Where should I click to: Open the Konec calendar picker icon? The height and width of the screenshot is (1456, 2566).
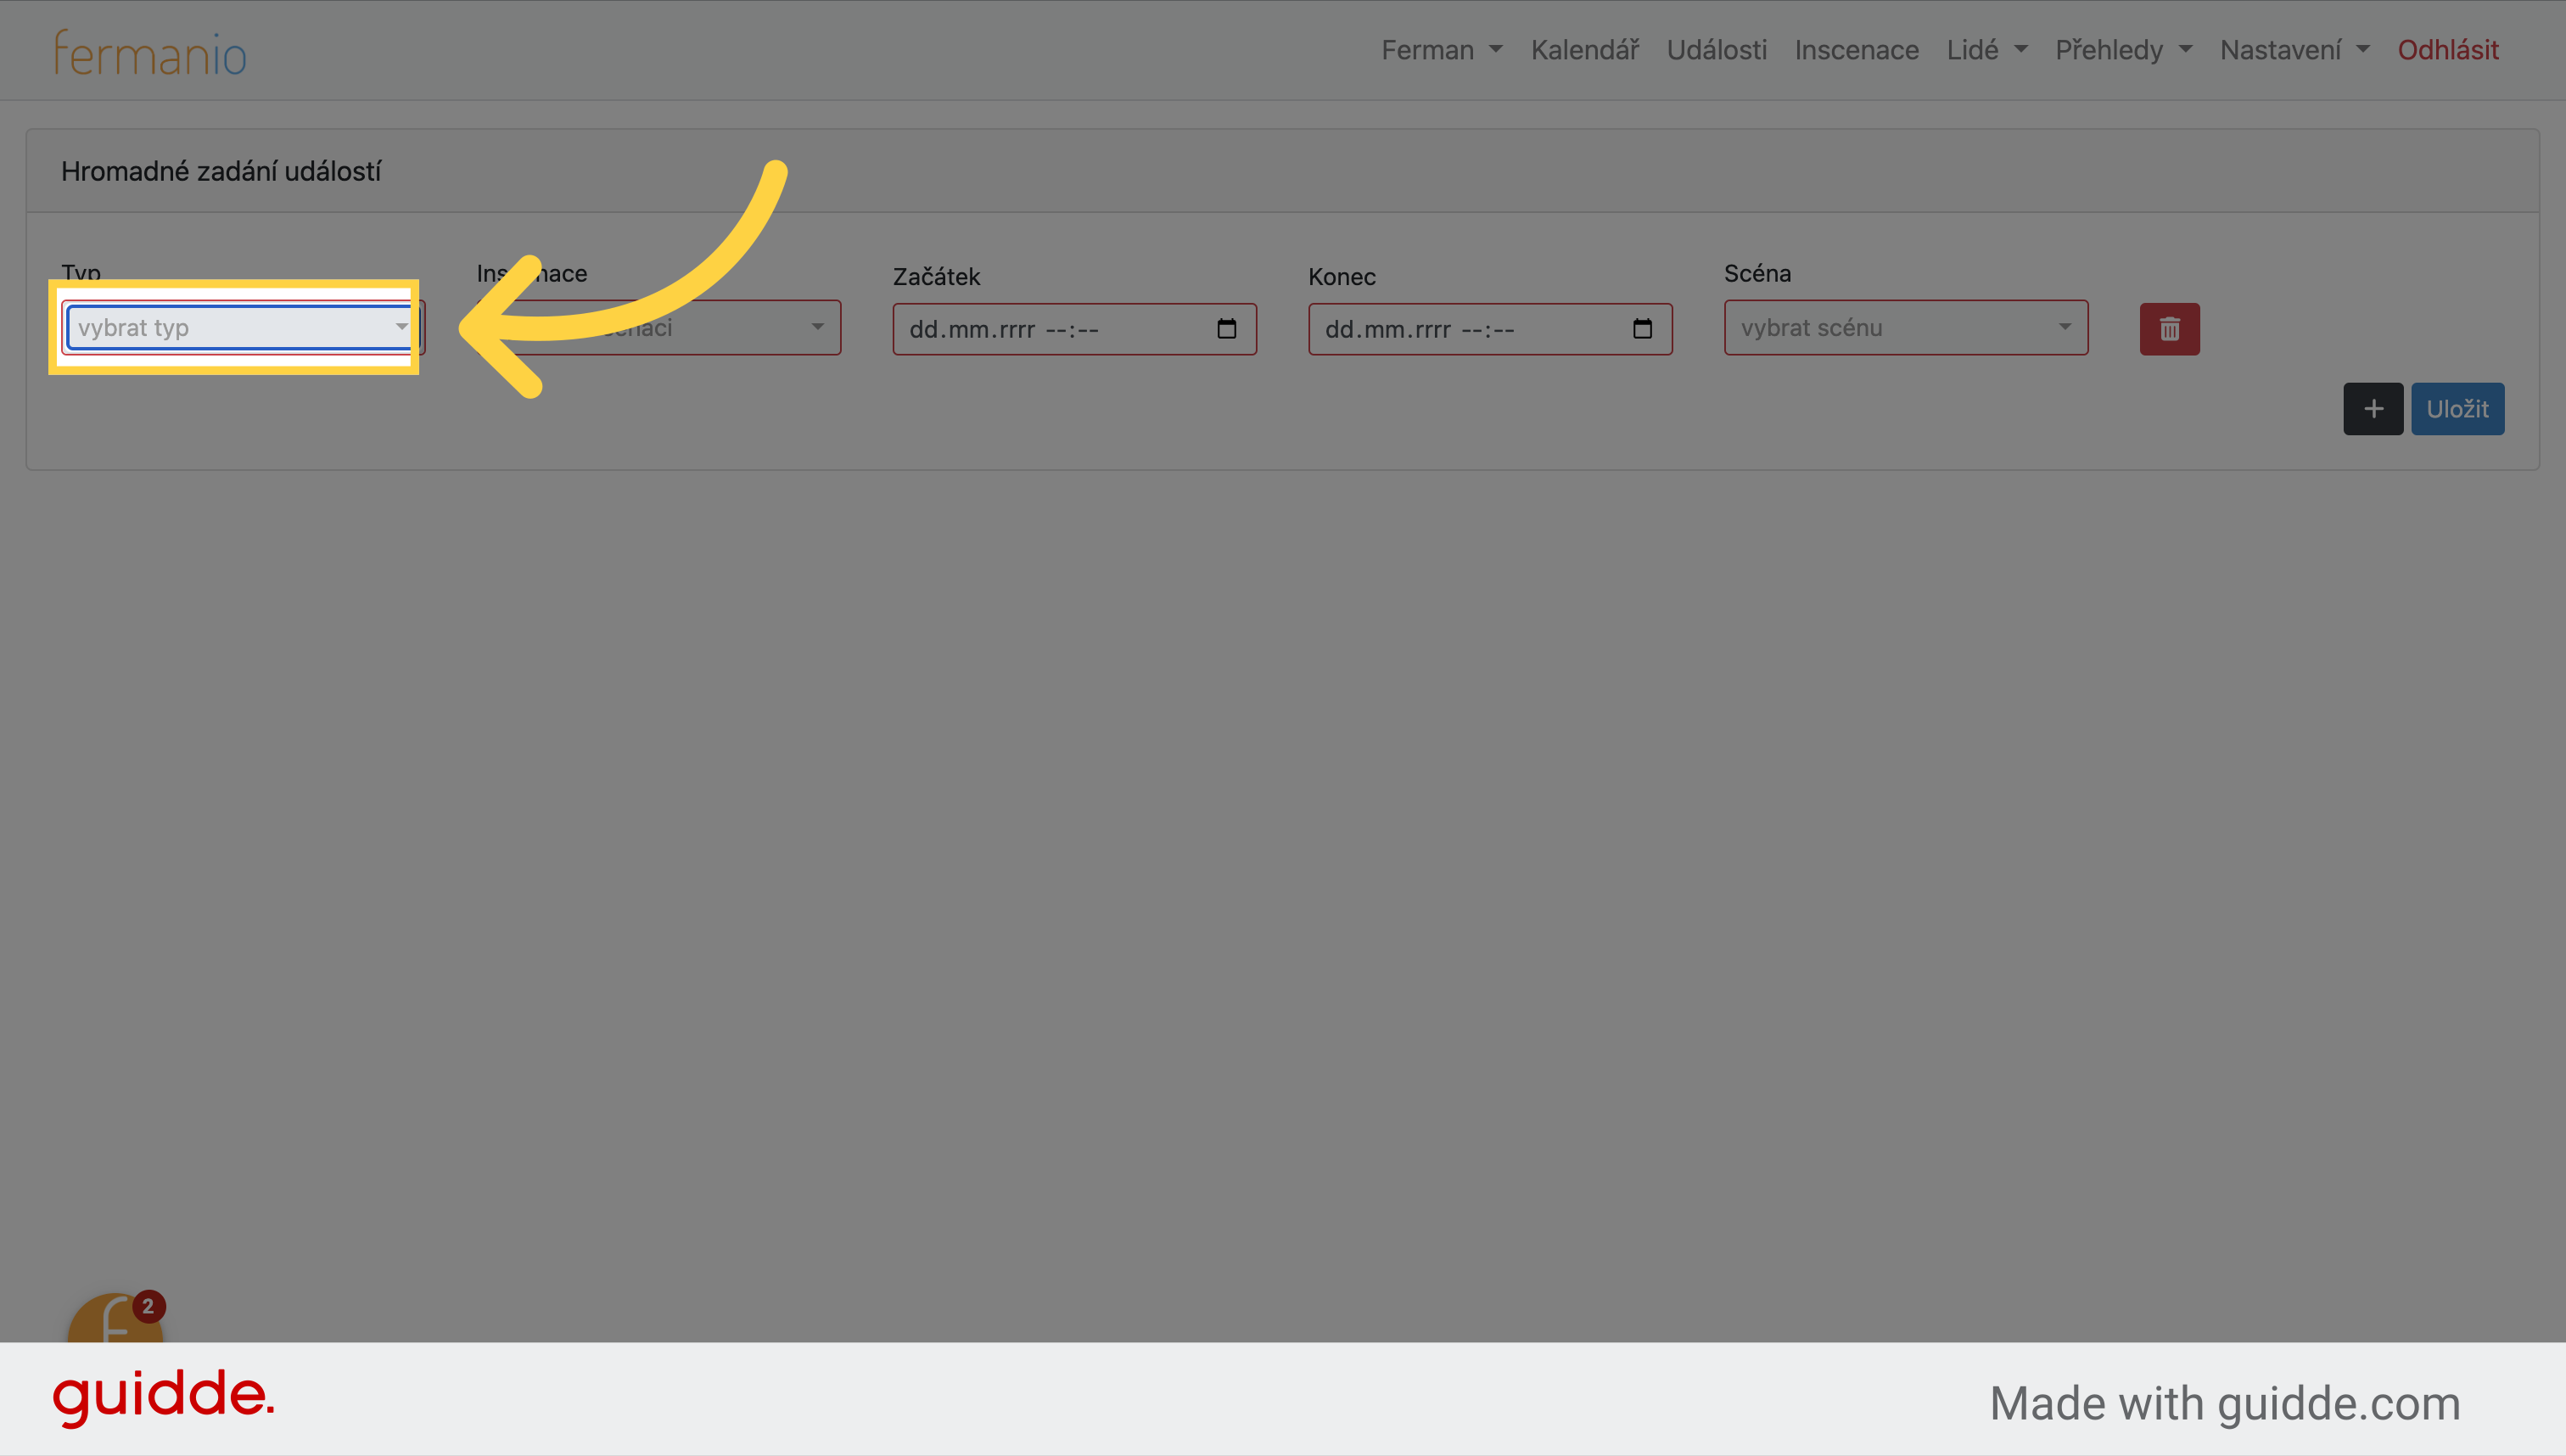click(x=1642, y=329)
